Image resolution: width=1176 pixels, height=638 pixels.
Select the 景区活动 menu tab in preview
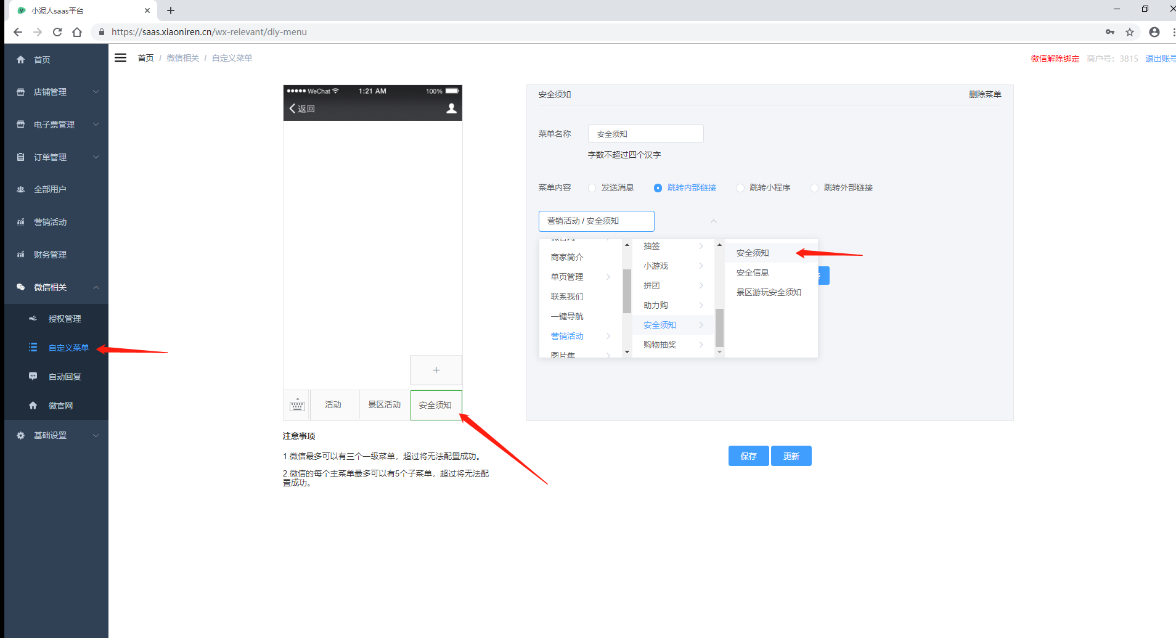385,405
